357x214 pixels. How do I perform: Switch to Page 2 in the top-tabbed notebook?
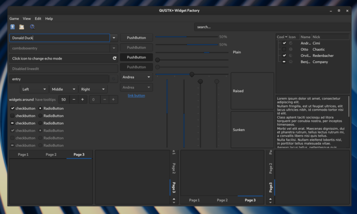tap(51, 154)
